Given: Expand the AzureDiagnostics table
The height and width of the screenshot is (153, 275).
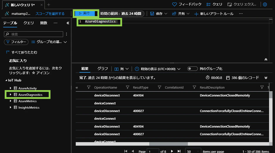Looking at the screenshot, I should point(11,94).
